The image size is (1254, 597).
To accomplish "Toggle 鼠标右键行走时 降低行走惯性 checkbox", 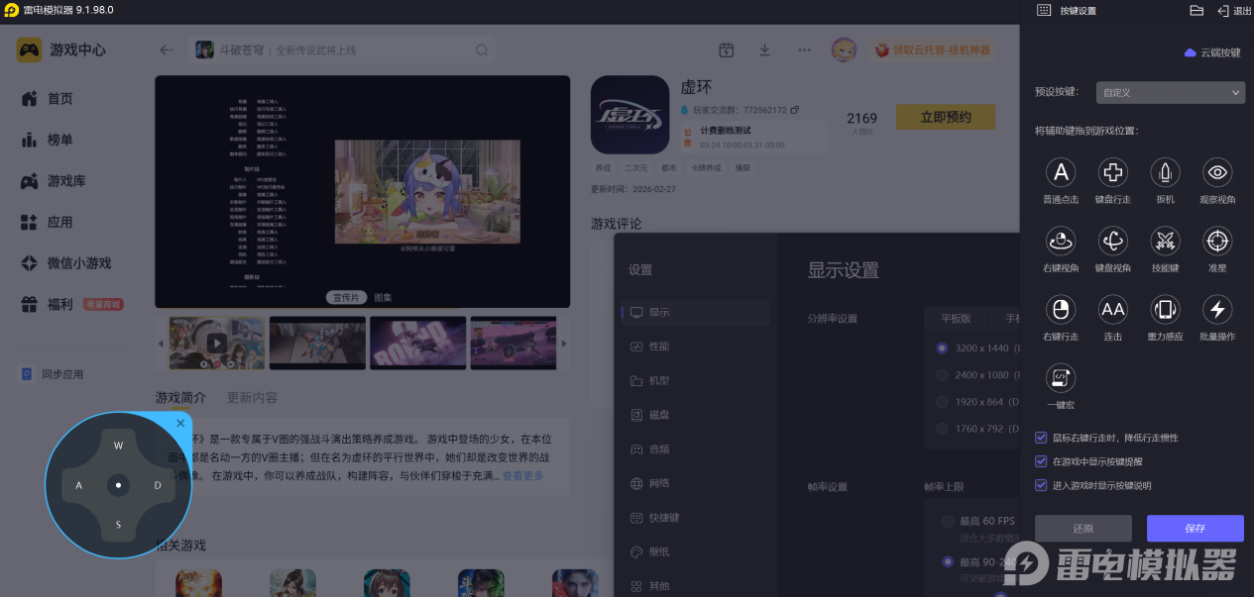I will pyautogui.click(x=1041, y=437).
